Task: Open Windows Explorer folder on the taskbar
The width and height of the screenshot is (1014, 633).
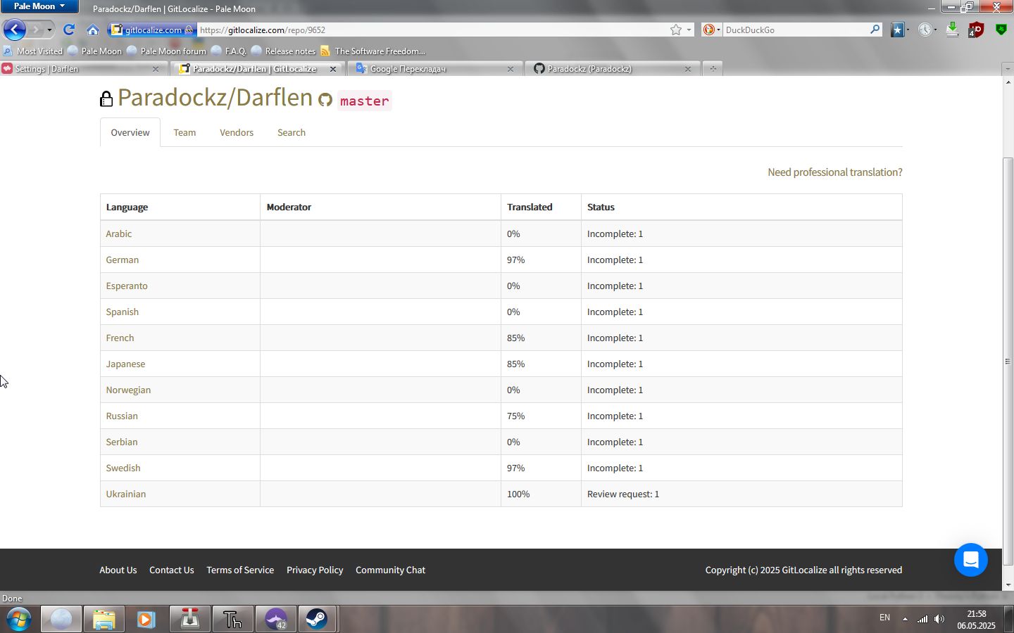Action: [x=104, y=620]
